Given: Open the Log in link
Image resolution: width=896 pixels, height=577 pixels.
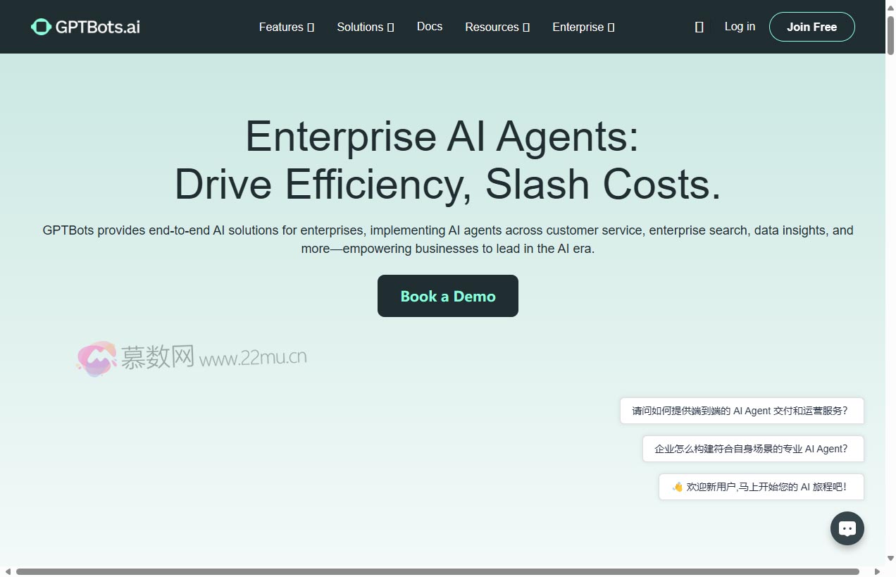Looking at the screenshot, I should 740,26.
